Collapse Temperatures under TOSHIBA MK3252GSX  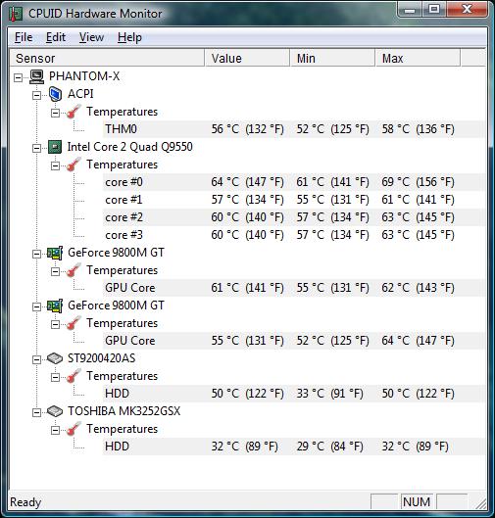[55, 430]
